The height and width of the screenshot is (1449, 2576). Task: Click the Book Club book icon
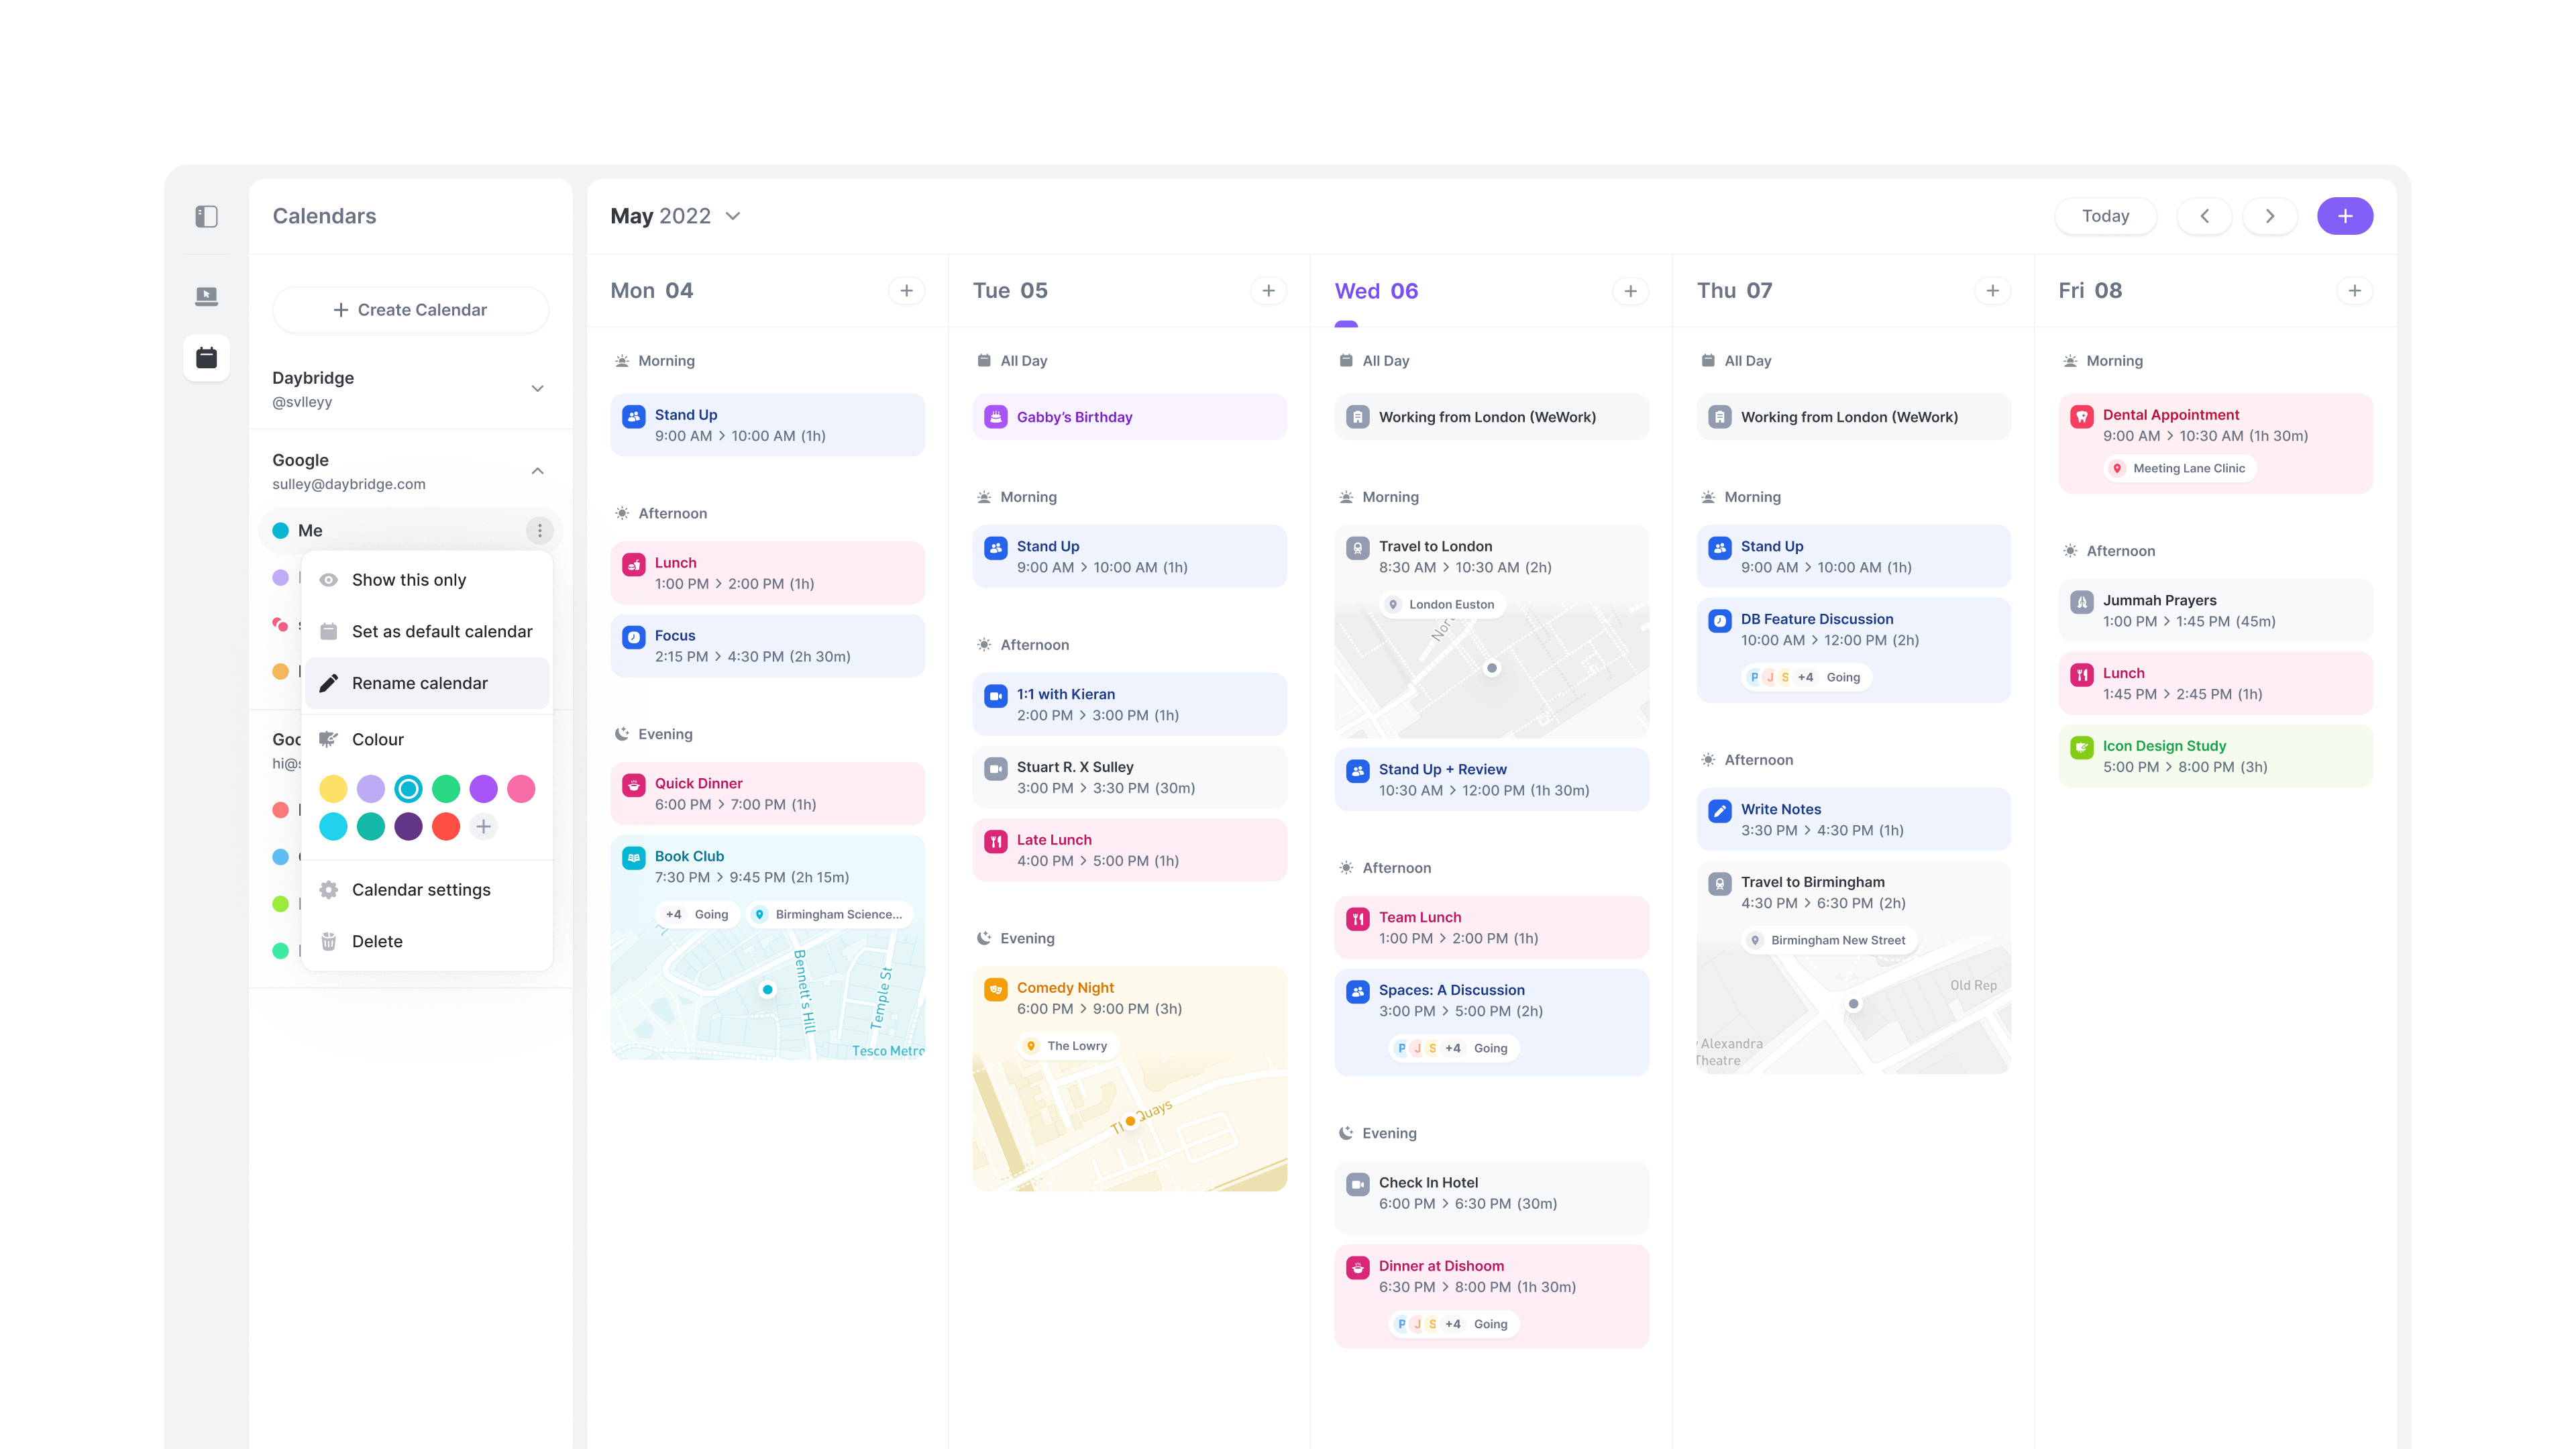(633, 857)
